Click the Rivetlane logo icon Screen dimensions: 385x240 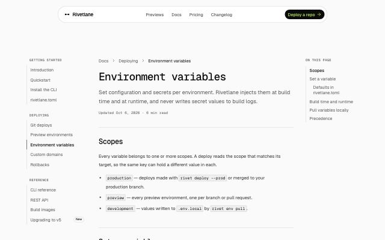click(67, 14)
